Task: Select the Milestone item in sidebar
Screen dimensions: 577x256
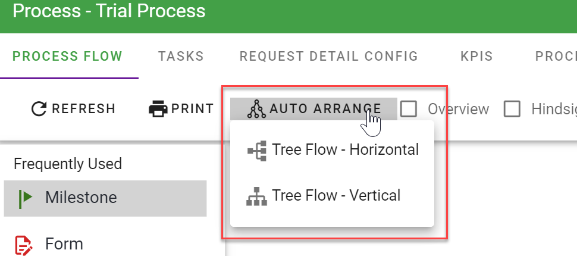Action: tap(81, 198)
